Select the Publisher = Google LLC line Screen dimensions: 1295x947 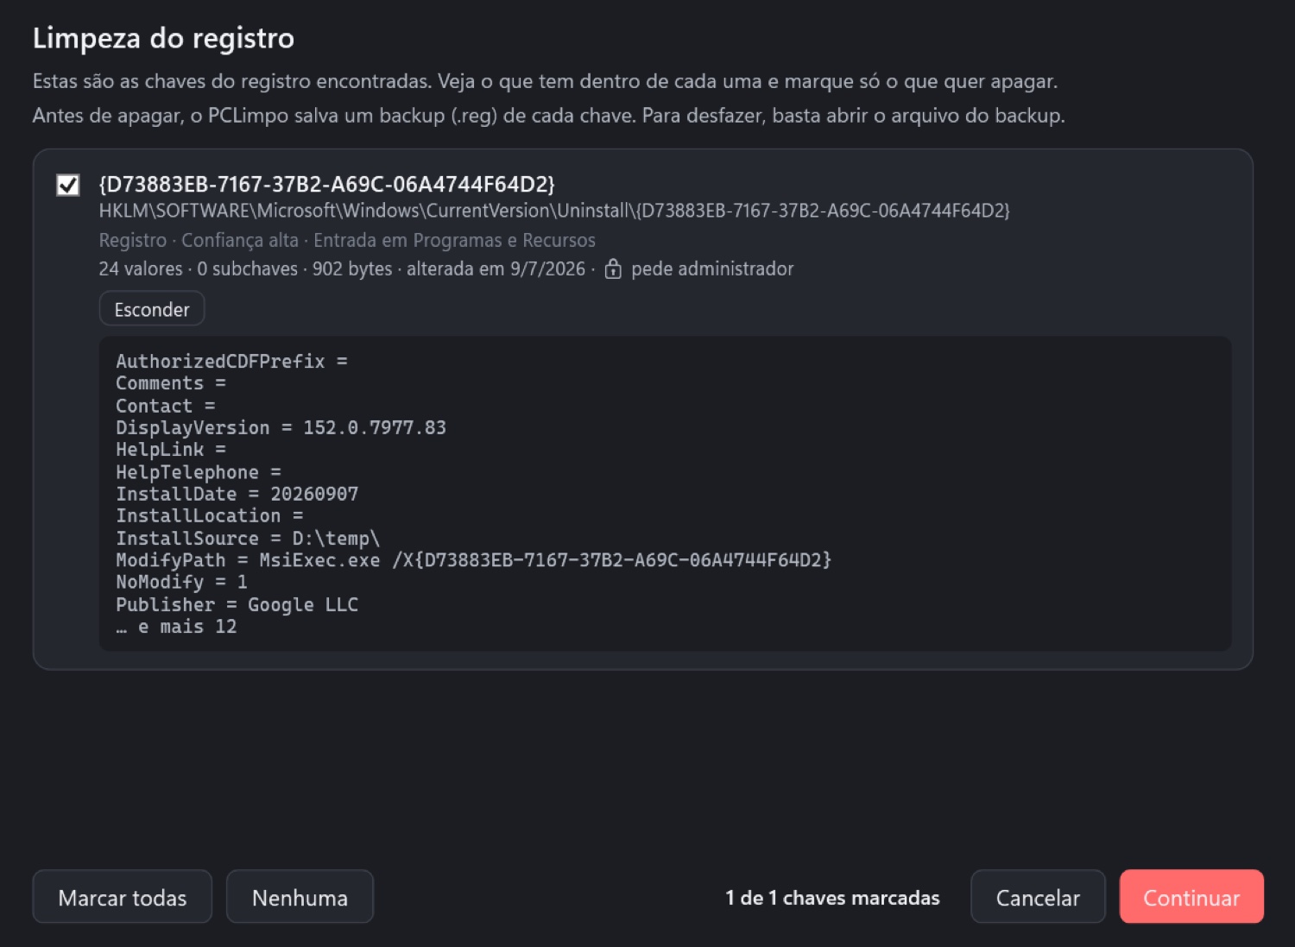tap(237, 604)
